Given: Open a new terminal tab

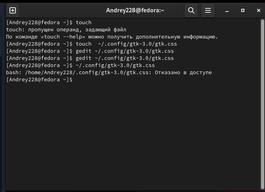Looking at the screenshot, I should [13, 10].
